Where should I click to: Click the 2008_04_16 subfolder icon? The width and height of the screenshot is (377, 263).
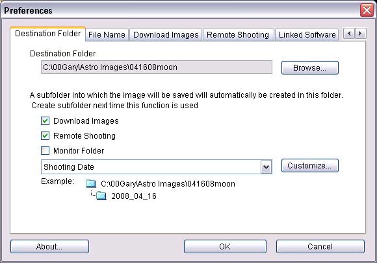click(101, 196)
